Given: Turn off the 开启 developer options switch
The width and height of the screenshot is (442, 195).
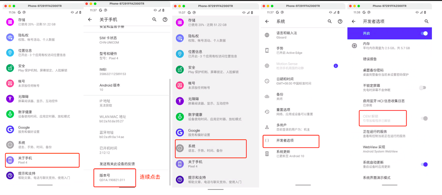Looking at the screenshot, I should (424, 33).
